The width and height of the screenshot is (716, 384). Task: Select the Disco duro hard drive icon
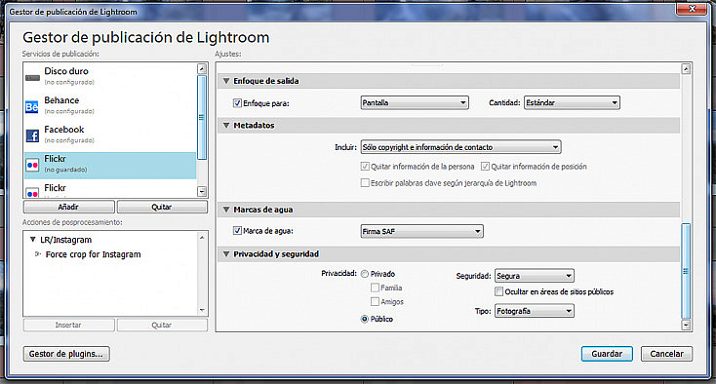coord(32,78)
